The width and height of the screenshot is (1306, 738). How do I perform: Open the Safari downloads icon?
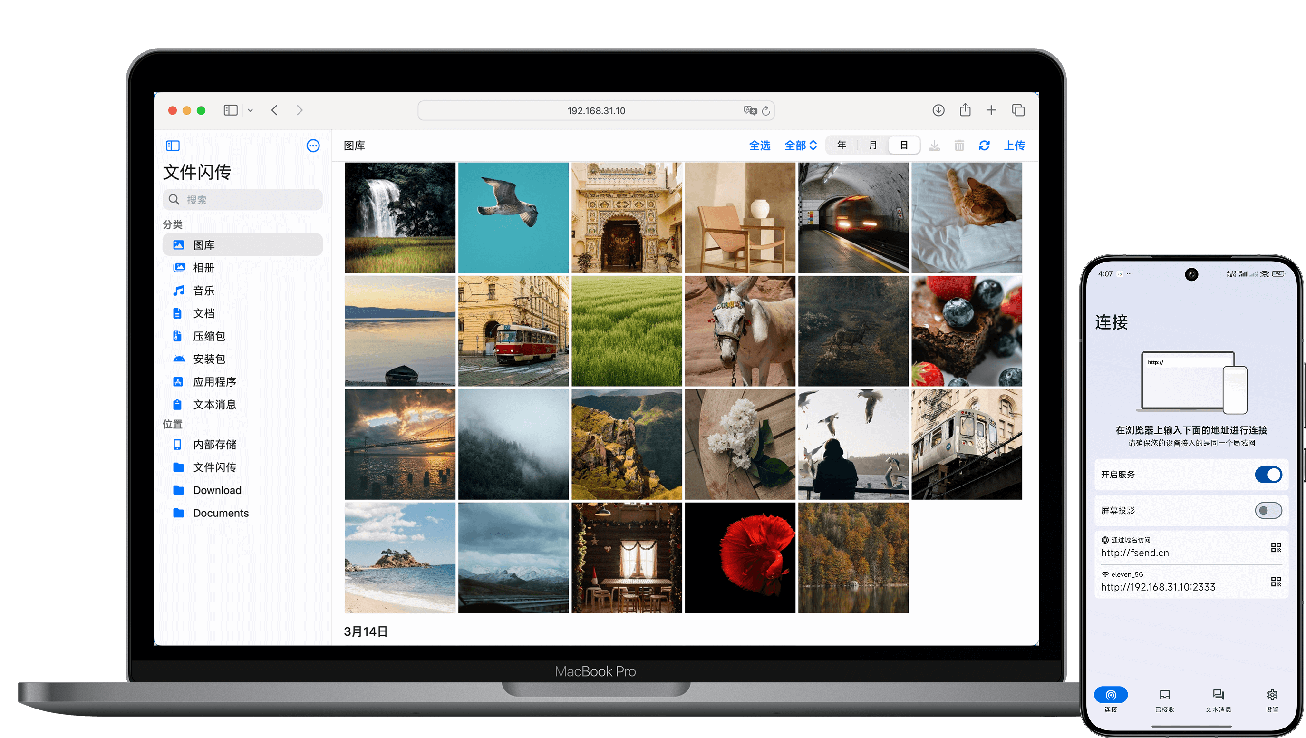(x=938, y=110)
